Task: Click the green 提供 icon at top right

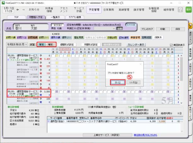Action: pos(189,9)
